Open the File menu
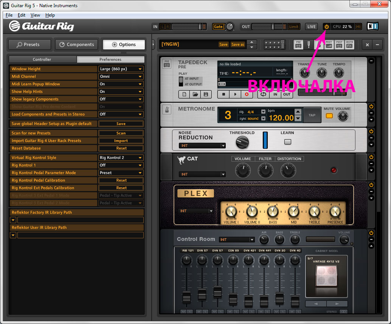This screenshot has height=324, width=391. click(x=9, y=15)
